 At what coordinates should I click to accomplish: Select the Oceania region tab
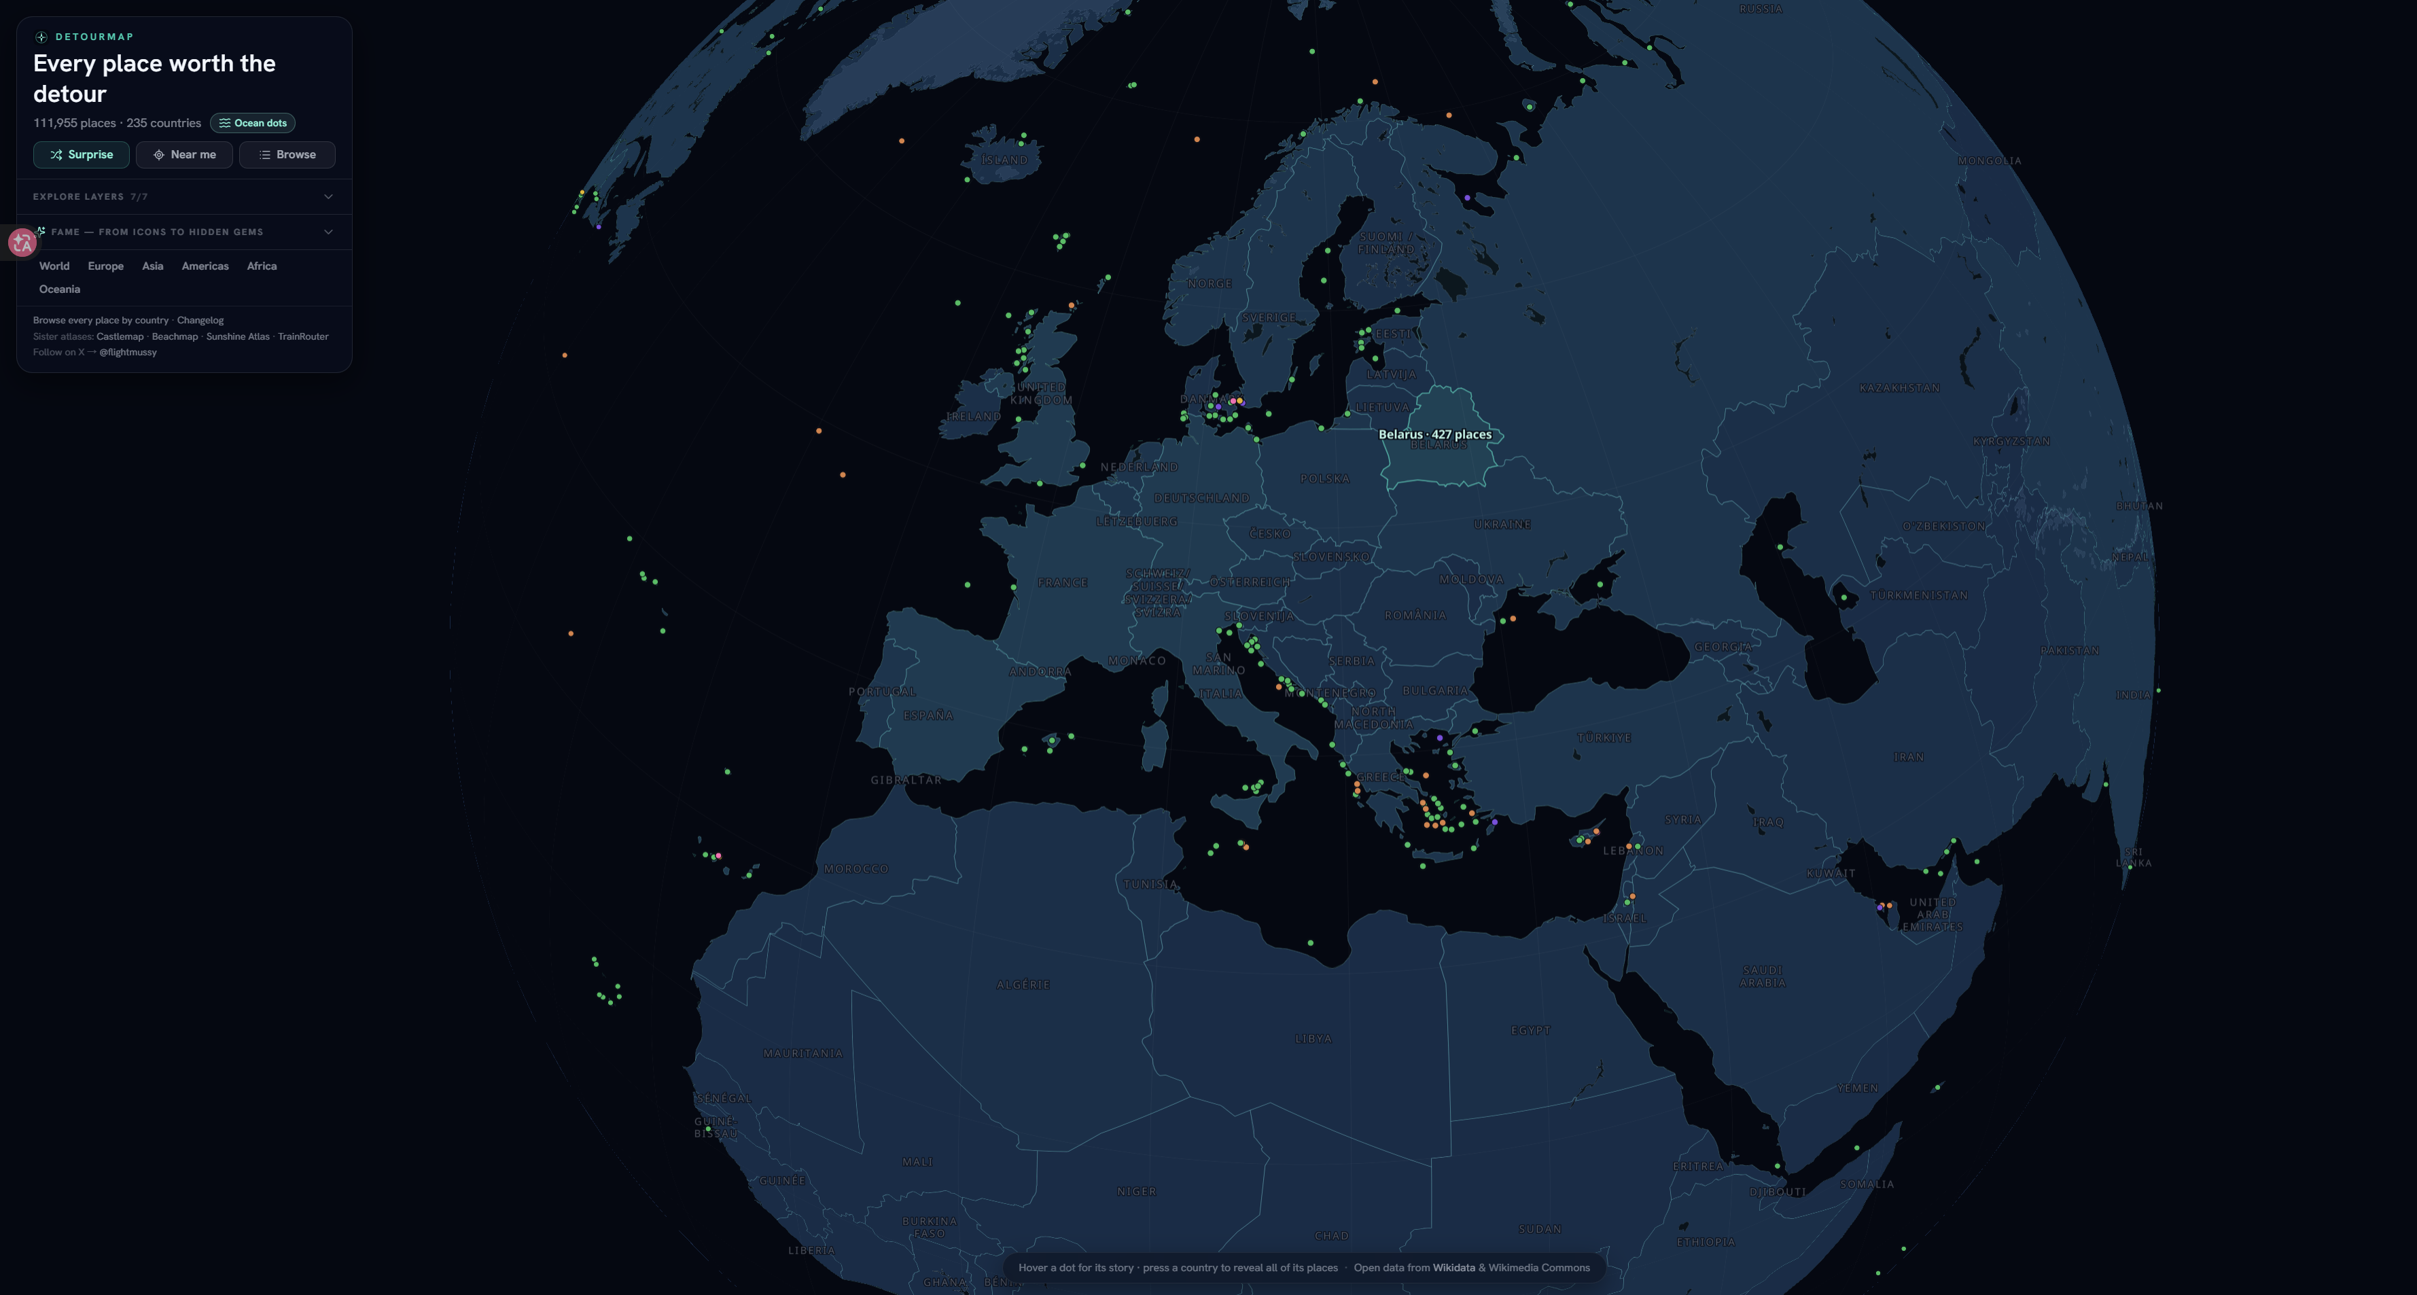click(60, 289)
